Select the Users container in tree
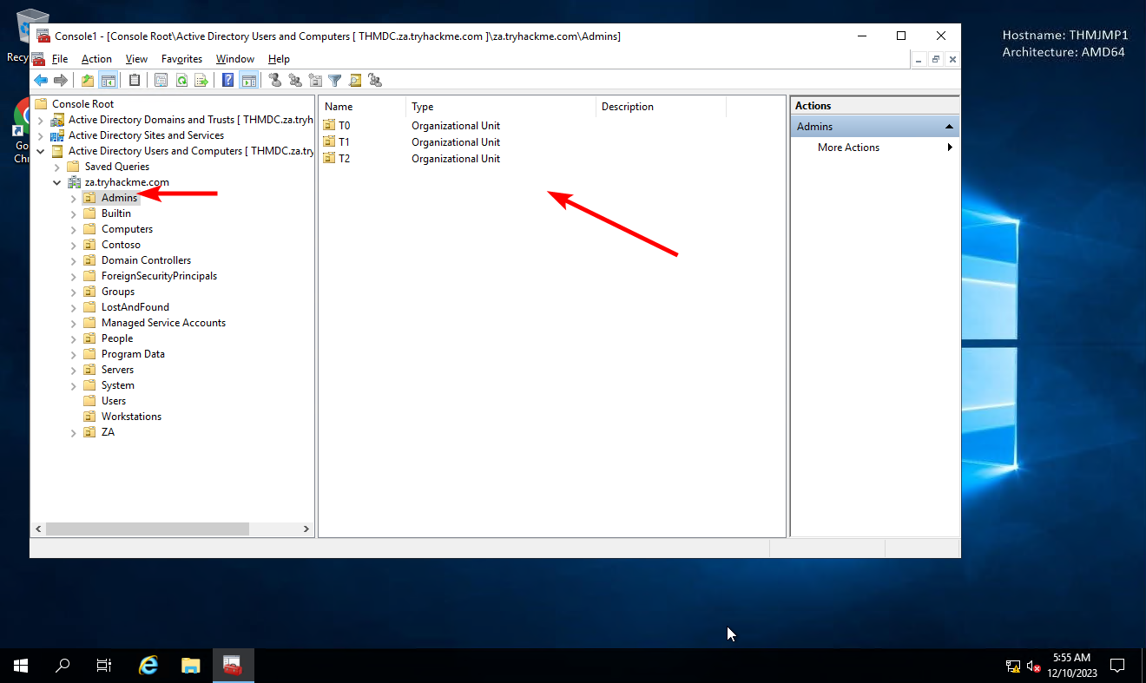 pyautogui.click(x=114, y=401)
